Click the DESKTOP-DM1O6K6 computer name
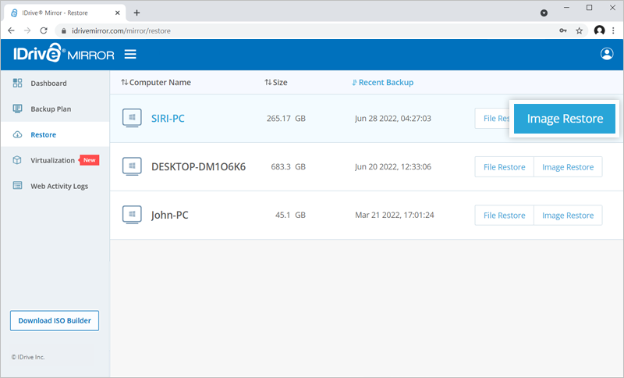The height and width of the screenshot is (378, 624). (x=199, y=166)
